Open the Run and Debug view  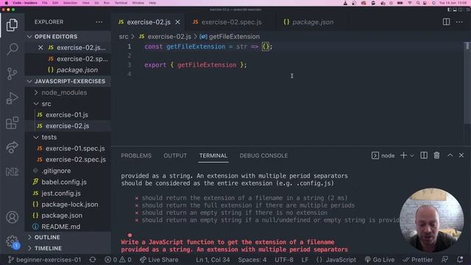pos(12,98)
